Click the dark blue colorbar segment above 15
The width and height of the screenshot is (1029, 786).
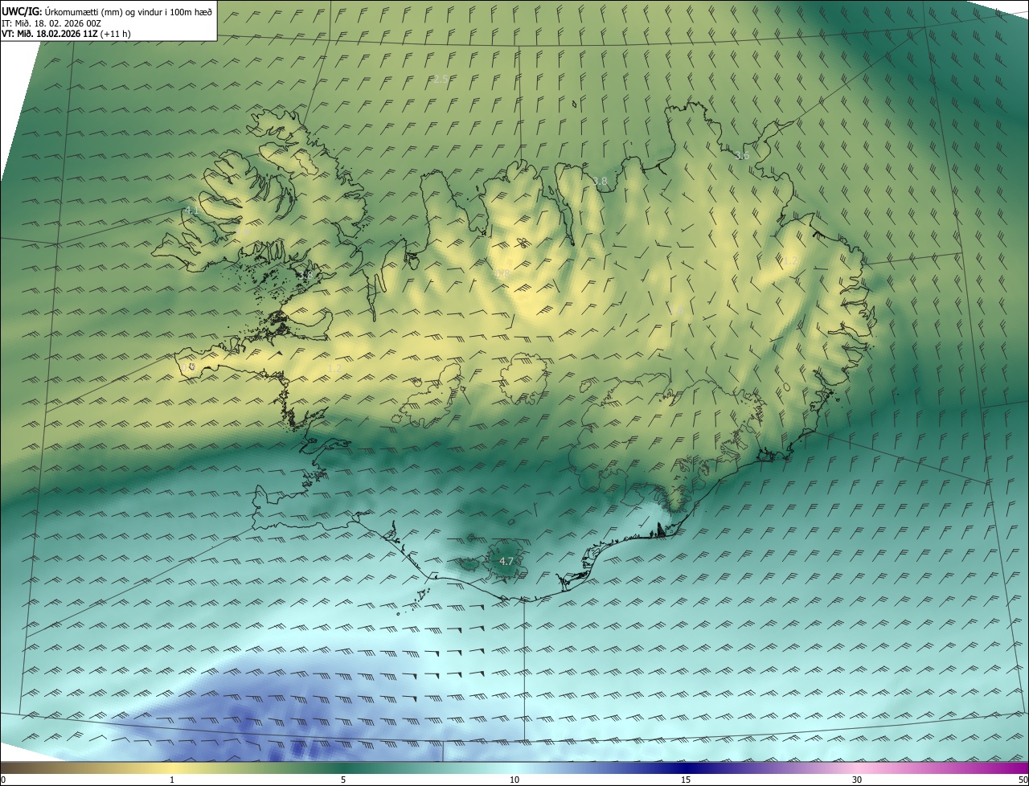(686, 768)
